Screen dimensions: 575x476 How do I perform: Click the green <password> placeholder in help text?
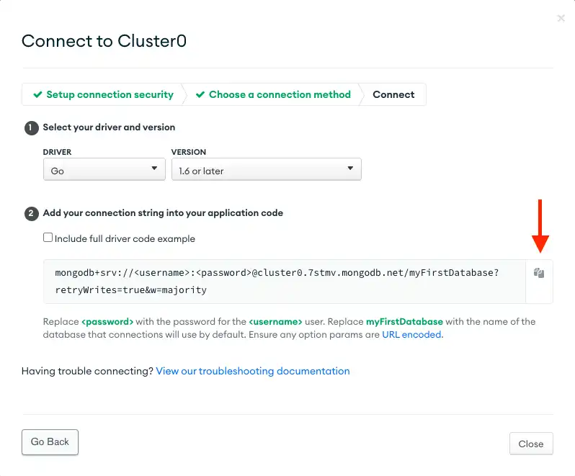[x=107, y=322]
